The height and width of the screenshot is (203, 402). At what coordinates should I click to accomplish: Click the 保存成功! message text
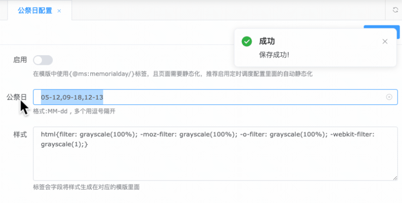click(274, 54)
